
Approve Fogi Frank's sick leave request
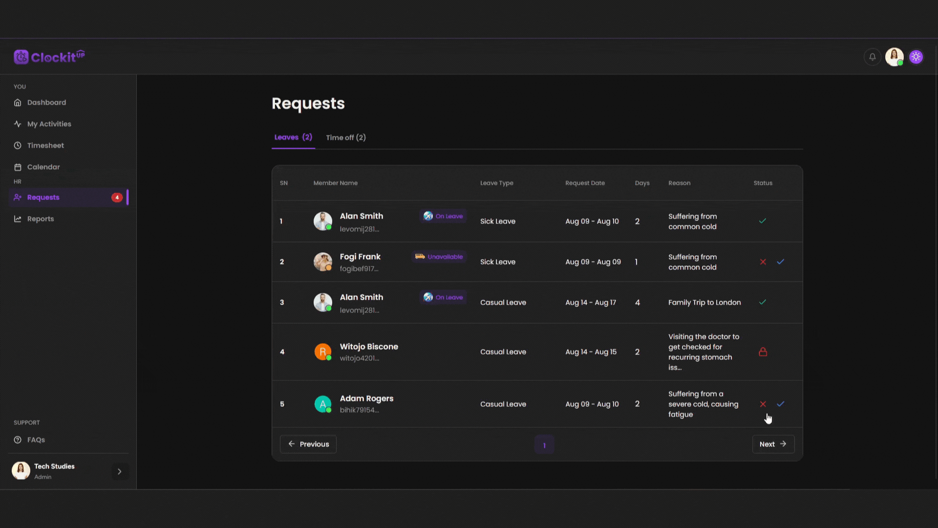pyautogui.click(x=780, y=262)
